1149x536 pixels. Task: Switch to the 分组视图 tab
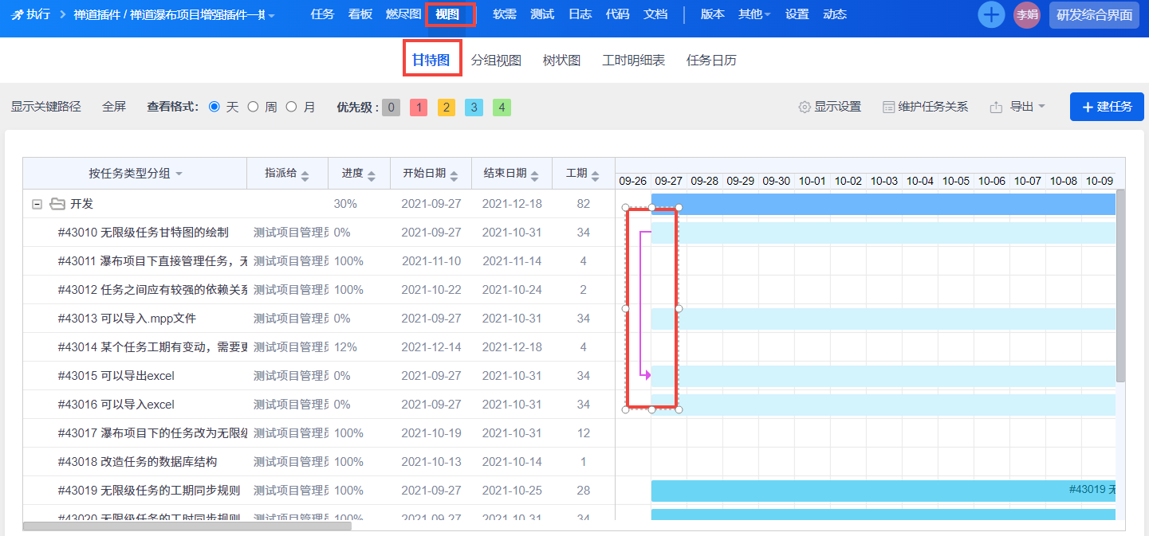496,61
